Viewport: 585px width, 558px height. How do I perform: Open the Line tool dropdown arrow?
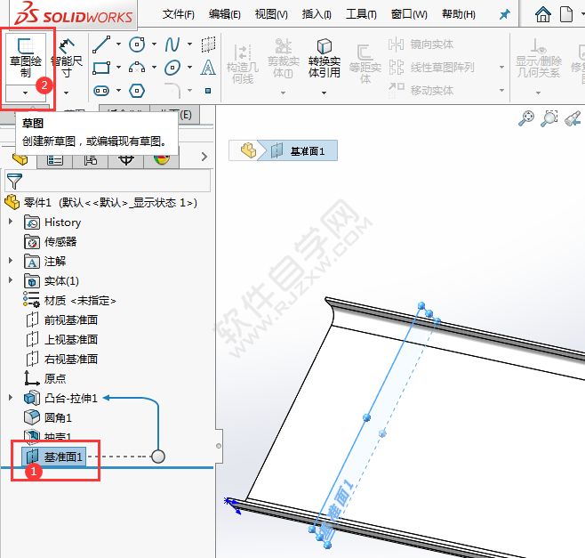tap(118, 44)
